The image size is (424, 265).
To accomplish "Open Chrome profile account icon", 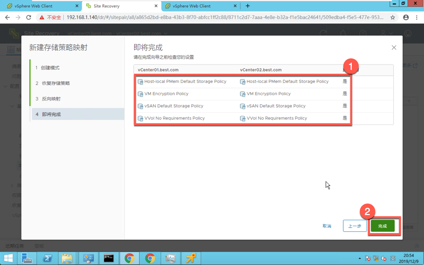I will click(x=406, y=17).
